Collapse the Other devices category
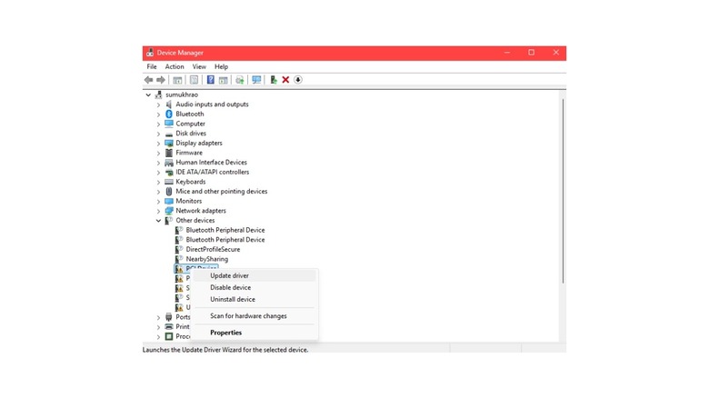The width and height of the screenshot is (709, 398). tap(158, 221)
